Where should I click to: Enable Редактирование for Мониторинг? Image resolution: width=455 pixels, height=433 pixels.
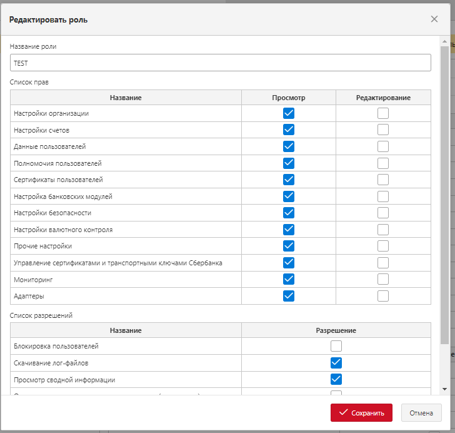point(383,279)
